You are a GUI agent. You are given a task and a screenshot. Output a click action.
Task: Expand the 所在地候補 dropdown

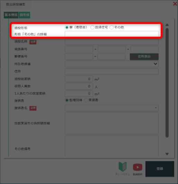click(x=112, y=64)
